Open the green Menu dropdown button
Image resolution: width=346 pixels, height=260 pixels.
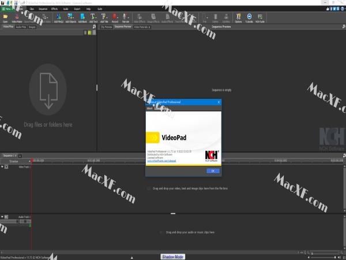[x=7, y=9]
